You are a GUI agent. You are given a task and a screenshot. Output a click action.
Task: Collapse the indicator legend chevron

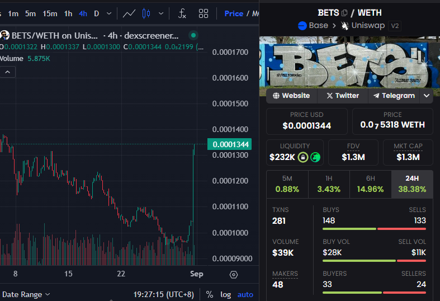coord(8,72)
